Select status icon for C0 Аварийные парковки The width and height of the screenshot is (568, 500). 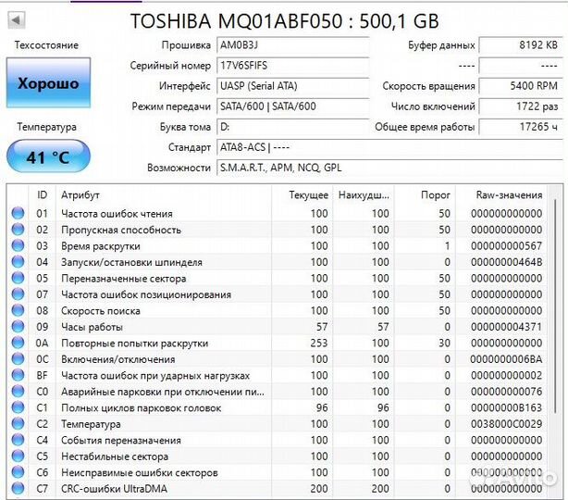point(18,392)
